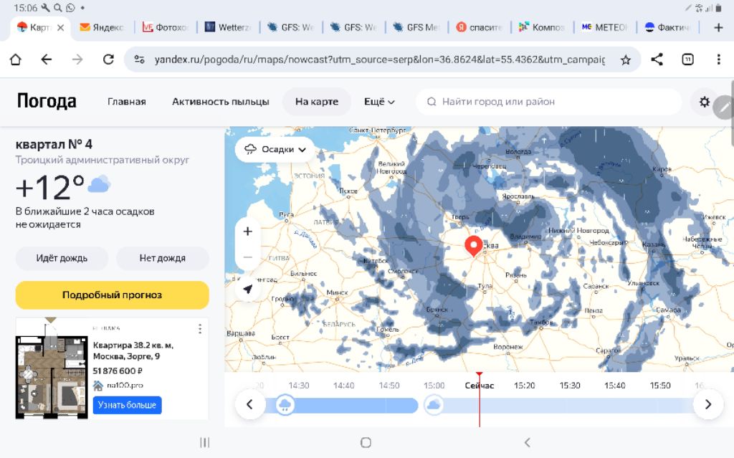734x458 pixels.
Task: Click the floating pencil edit icon
Action: (724, 108)
